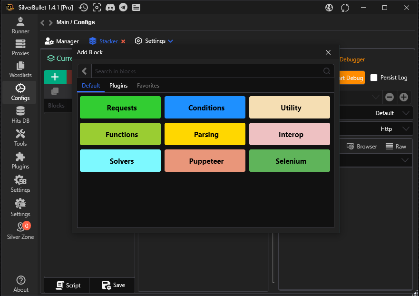Choose the Functions block category
Image resolution: width=419 pixels, height=296 pixels.
120,134
